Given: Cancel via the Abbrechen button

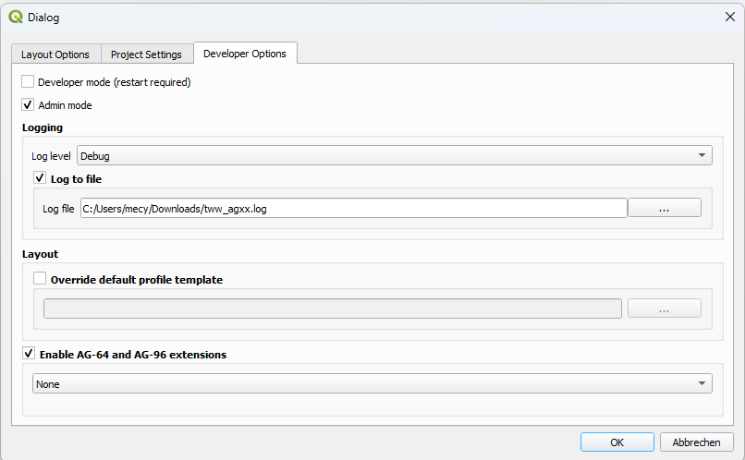Looking at the screenshot, I should [696, 442].
